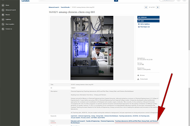Go to the previous search result

point(146,7)
